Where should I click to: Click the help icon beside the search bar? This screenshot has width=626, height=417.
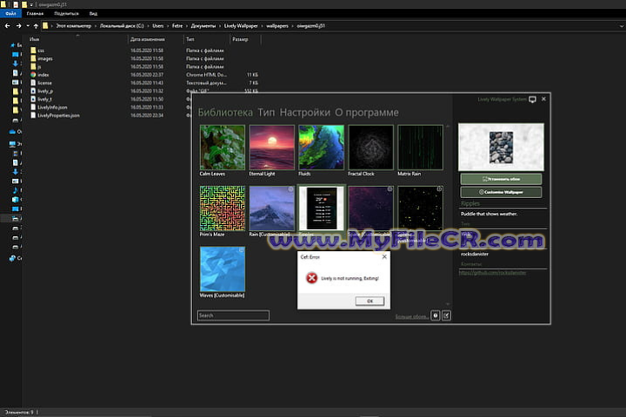[x=435, y=315]
